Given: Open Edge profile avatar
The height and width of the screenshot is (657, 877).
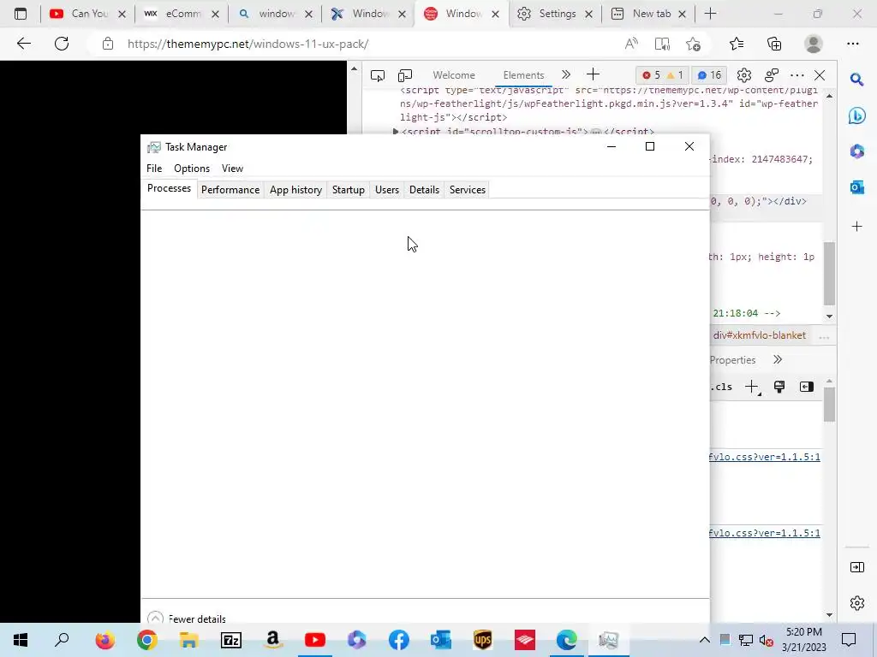Looking at the screenshot, I should point(814,44).
